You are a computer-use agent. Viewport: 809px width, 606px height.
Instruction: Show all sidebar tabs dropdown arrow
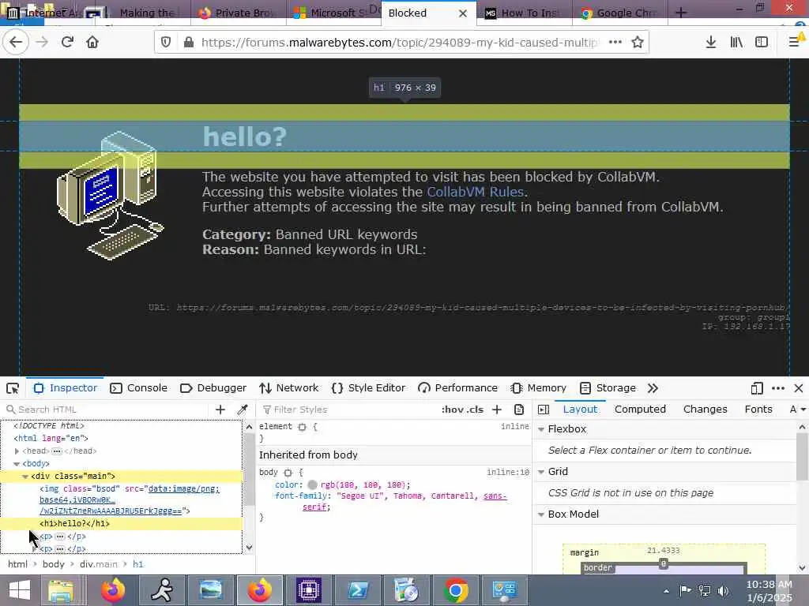point(803,410)
